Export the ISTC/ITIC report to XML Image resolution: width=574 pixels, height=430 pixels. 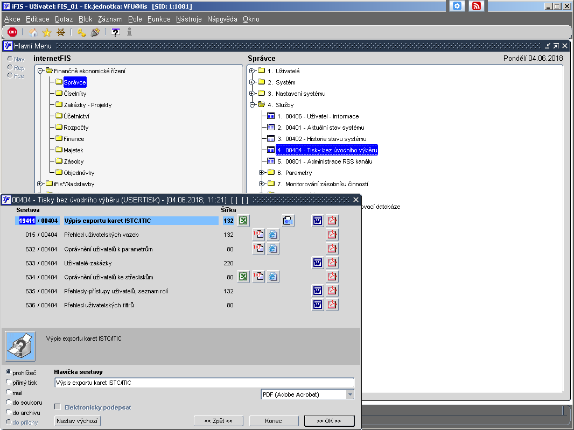point(288,221)
